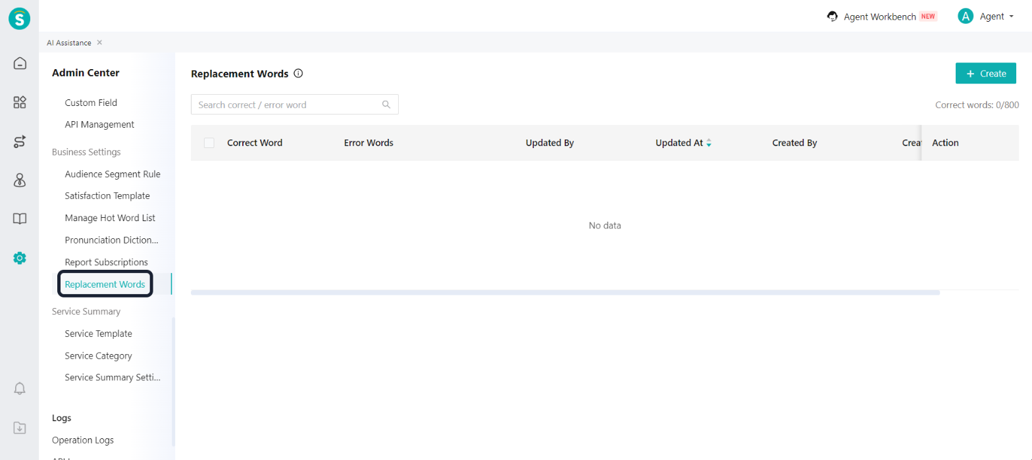Open the customer profile icon in sidebar
This screenshot has height=460, width=1032.
pos(20,180)
